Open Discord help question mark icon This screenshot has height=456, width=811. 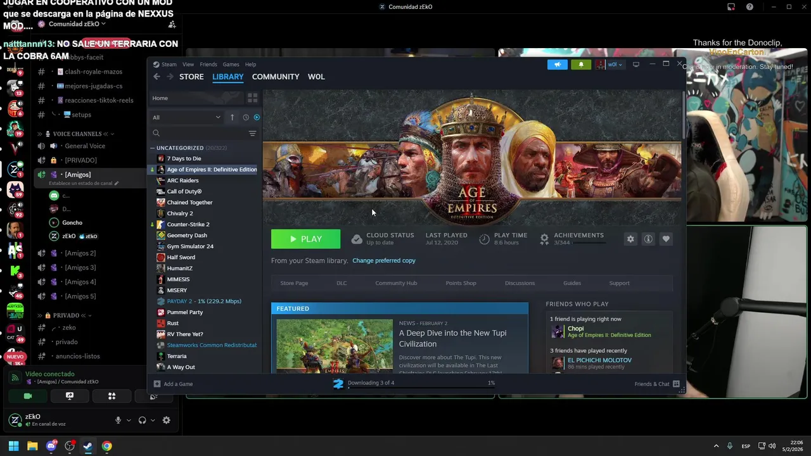(x=750, y=7)
